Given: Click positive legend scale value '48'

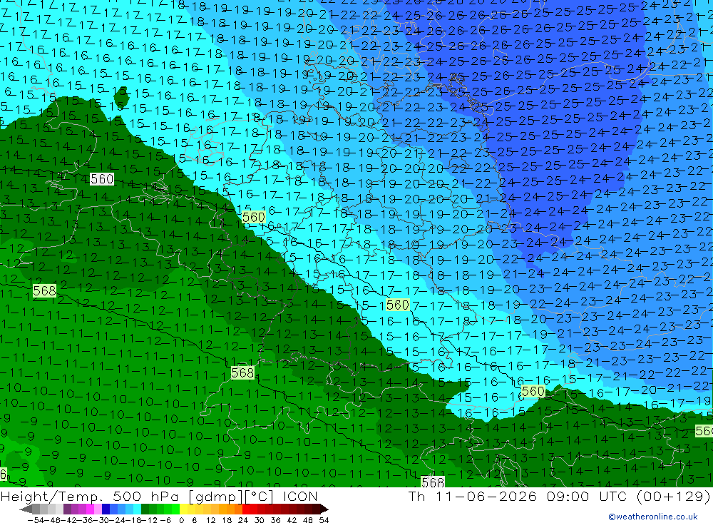Looking at the screenshot, I should click(x=308, y=520).
